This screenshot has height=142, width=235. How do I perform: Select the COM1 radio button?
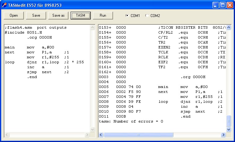point(127,15)
